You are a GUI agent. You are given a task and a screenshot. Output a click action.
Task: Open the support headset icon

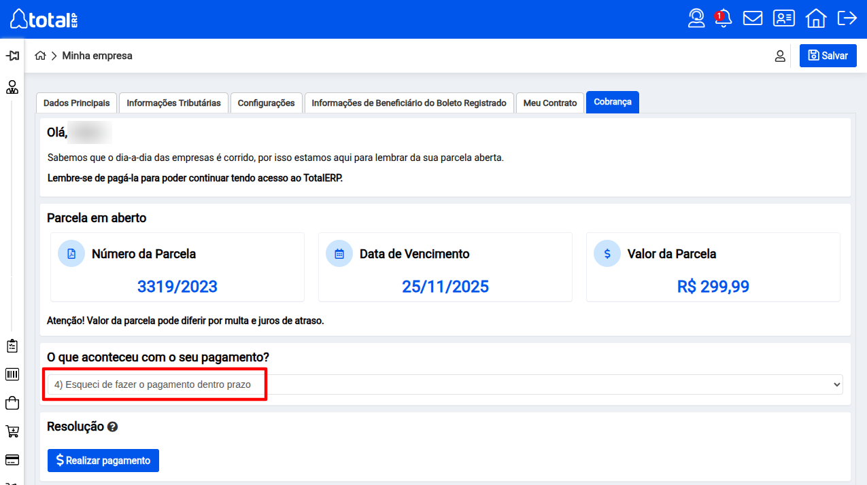coord(696,18)
